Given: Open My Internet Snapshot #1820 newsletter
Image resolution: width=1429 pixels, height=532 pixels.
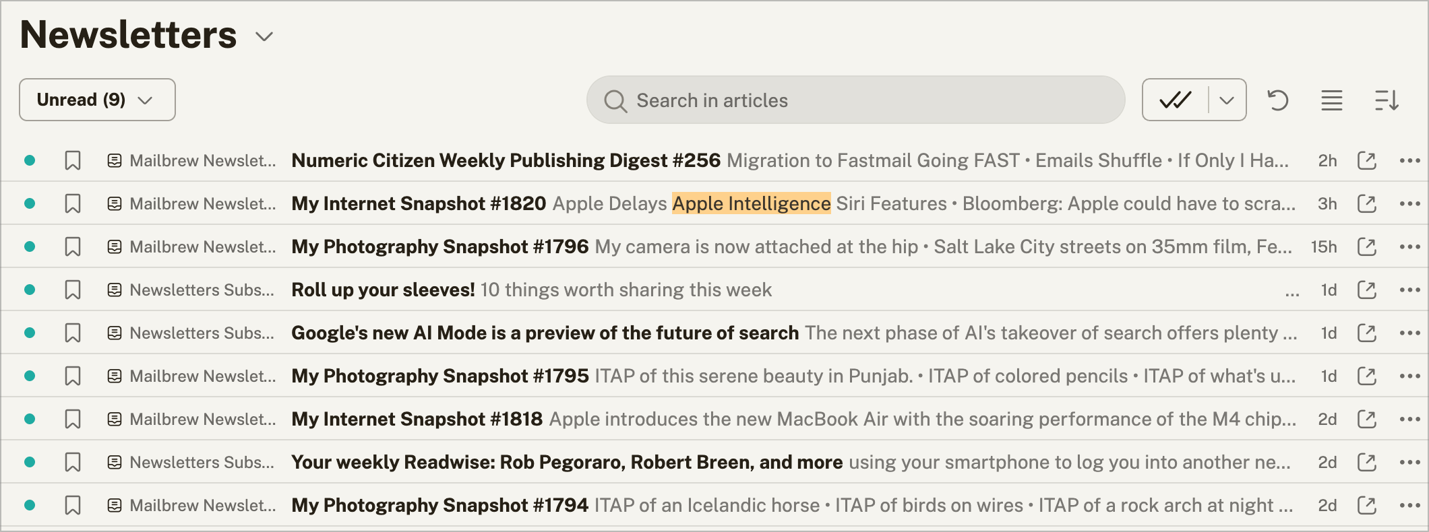Looking at the screenshot, I should point(418,203).
